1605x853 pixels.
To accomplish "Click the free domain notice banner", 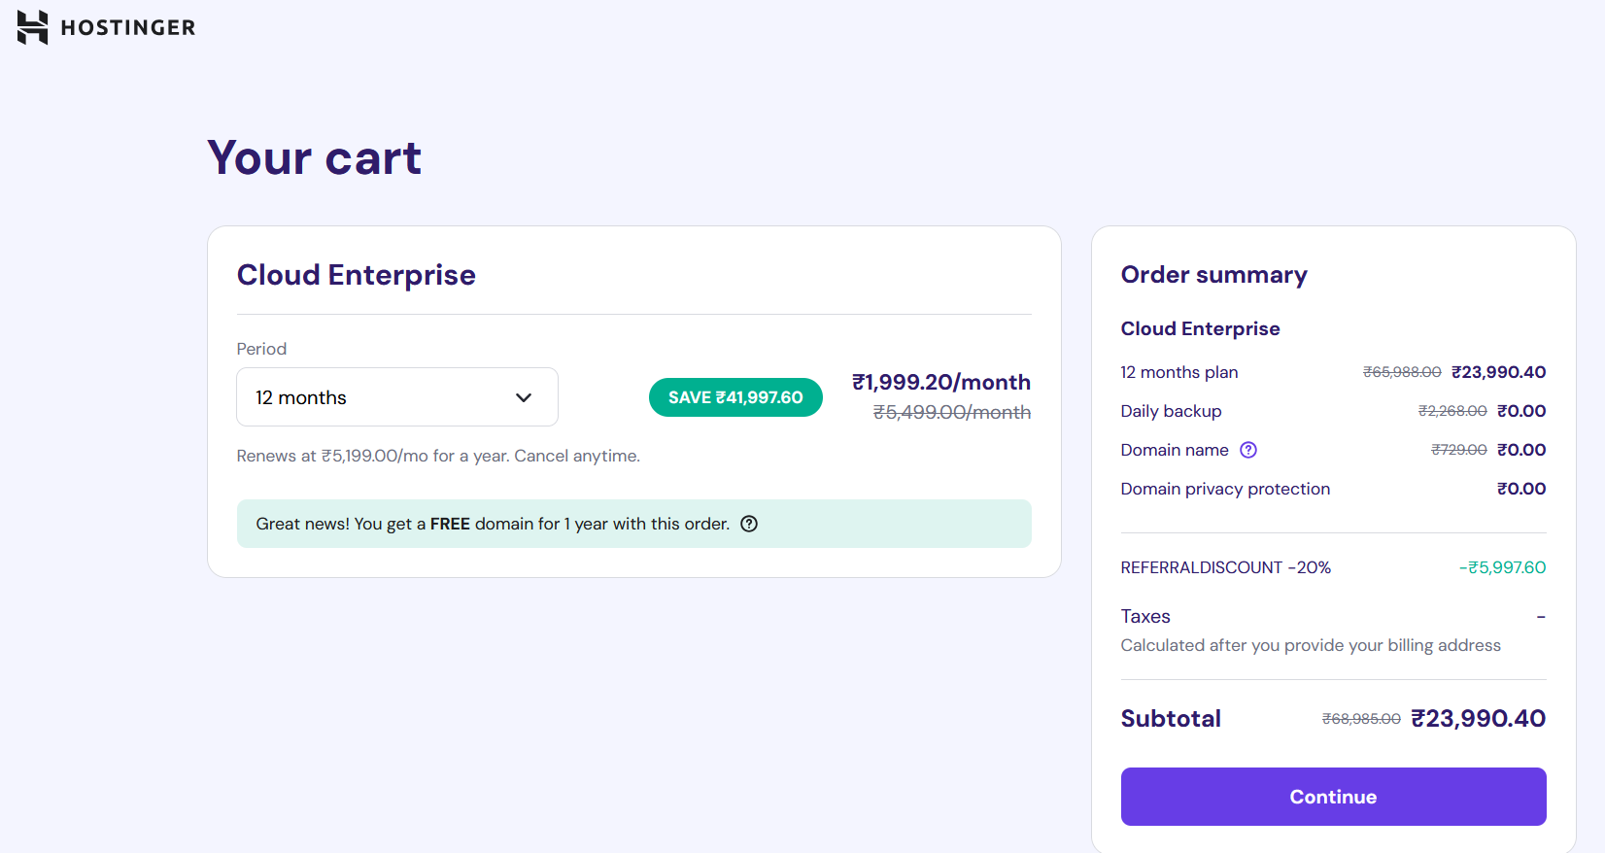I will point(633,524).
